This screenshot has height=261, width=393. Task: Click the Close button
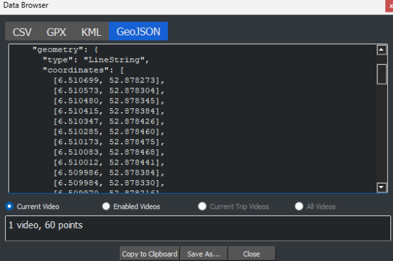point(251,254)
